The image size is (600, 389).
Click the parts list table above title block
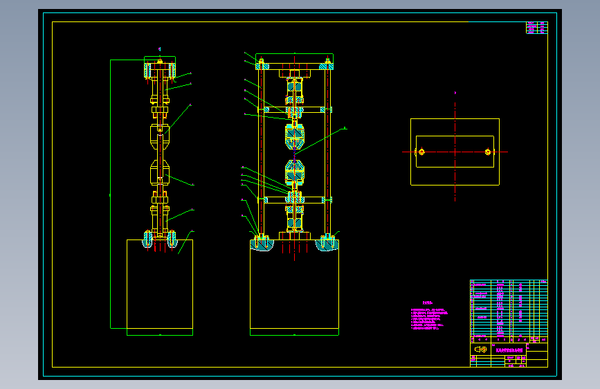click(x=509, y=311)
